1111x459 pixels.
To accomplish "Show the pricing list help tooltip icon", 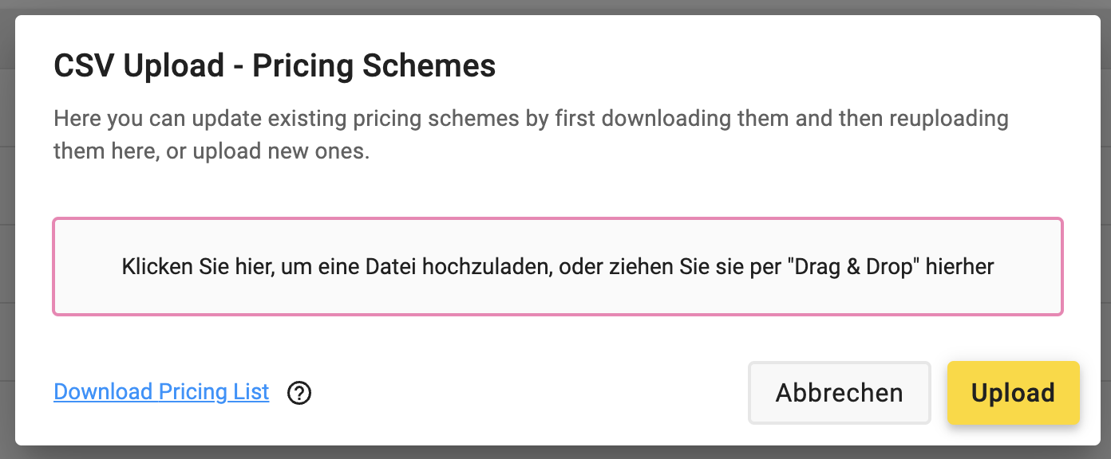I will coord(299,393).
